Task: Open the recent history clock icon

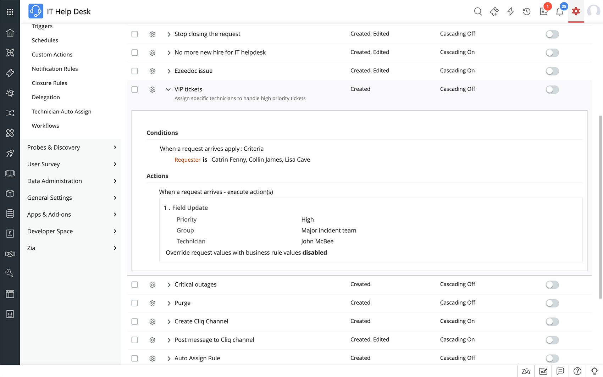Action: coord(527,12)
